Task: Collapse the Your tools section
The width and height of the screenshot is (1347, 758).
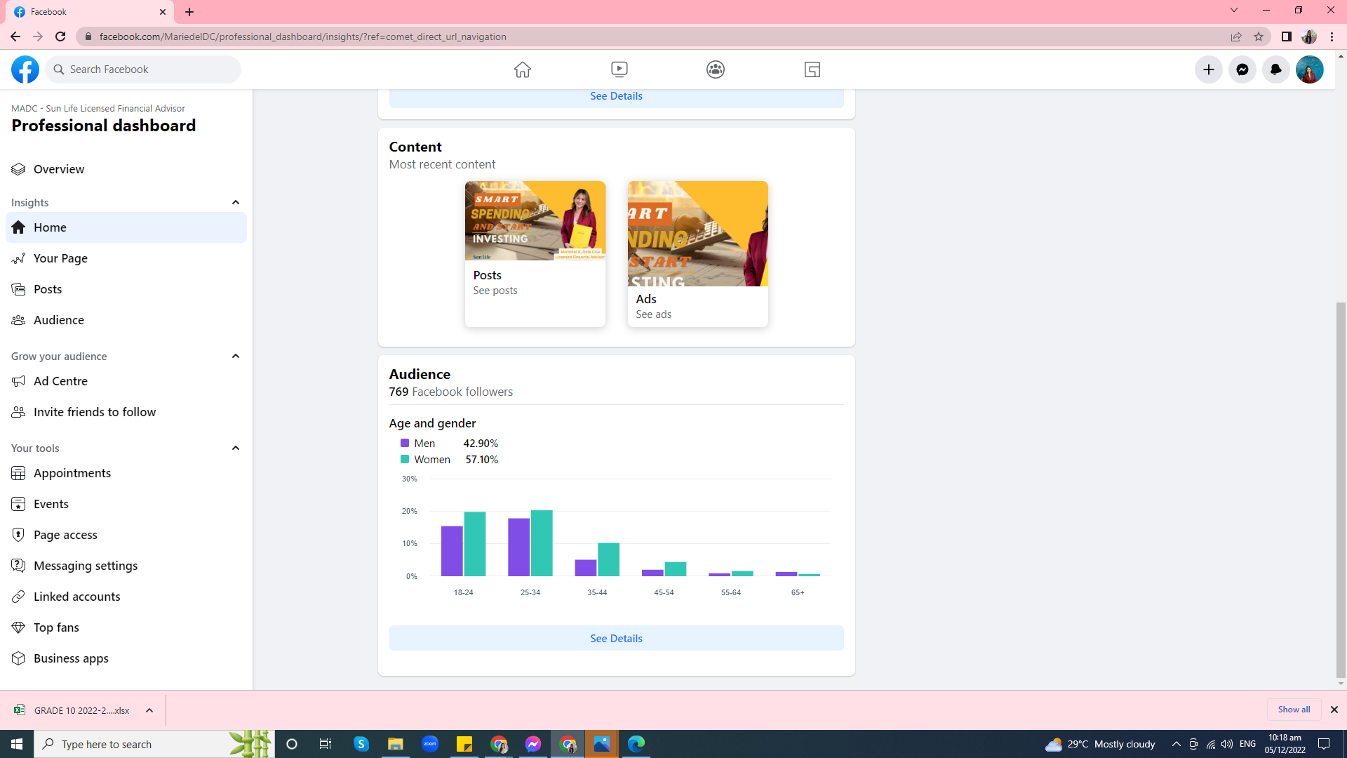Action: coord(236,448)
